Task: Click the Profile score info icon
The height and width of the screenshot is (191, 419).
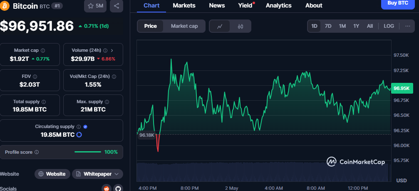Action: (37, 152)
